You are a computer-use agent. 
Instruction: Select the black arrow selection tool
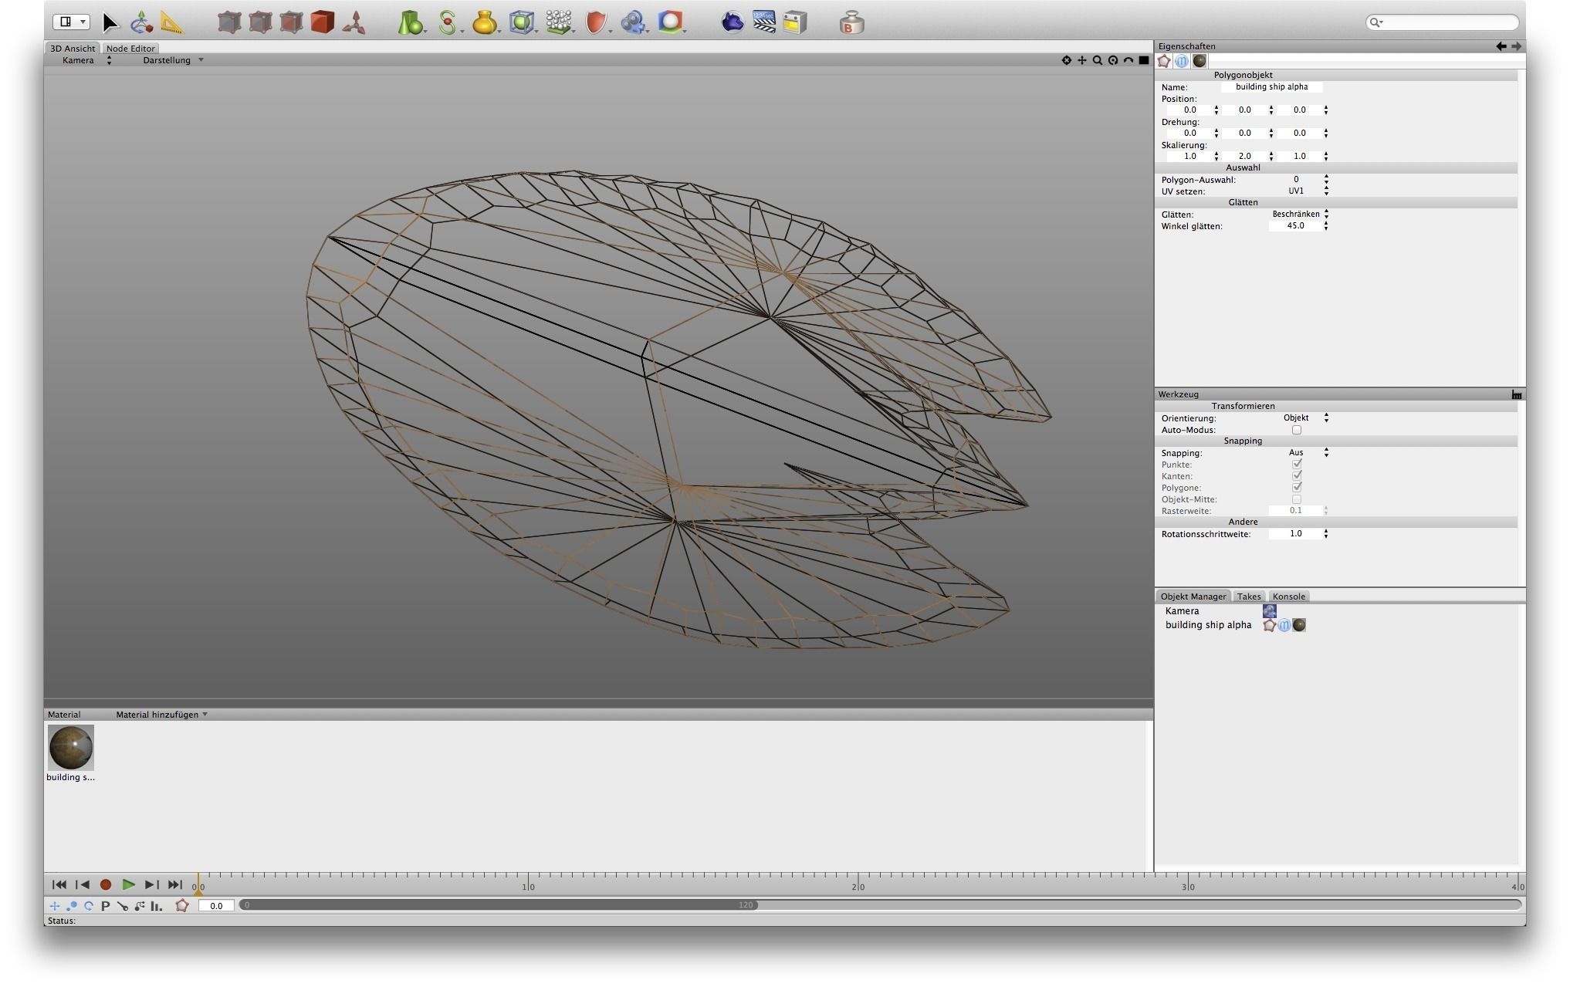[x=110, y=23]
